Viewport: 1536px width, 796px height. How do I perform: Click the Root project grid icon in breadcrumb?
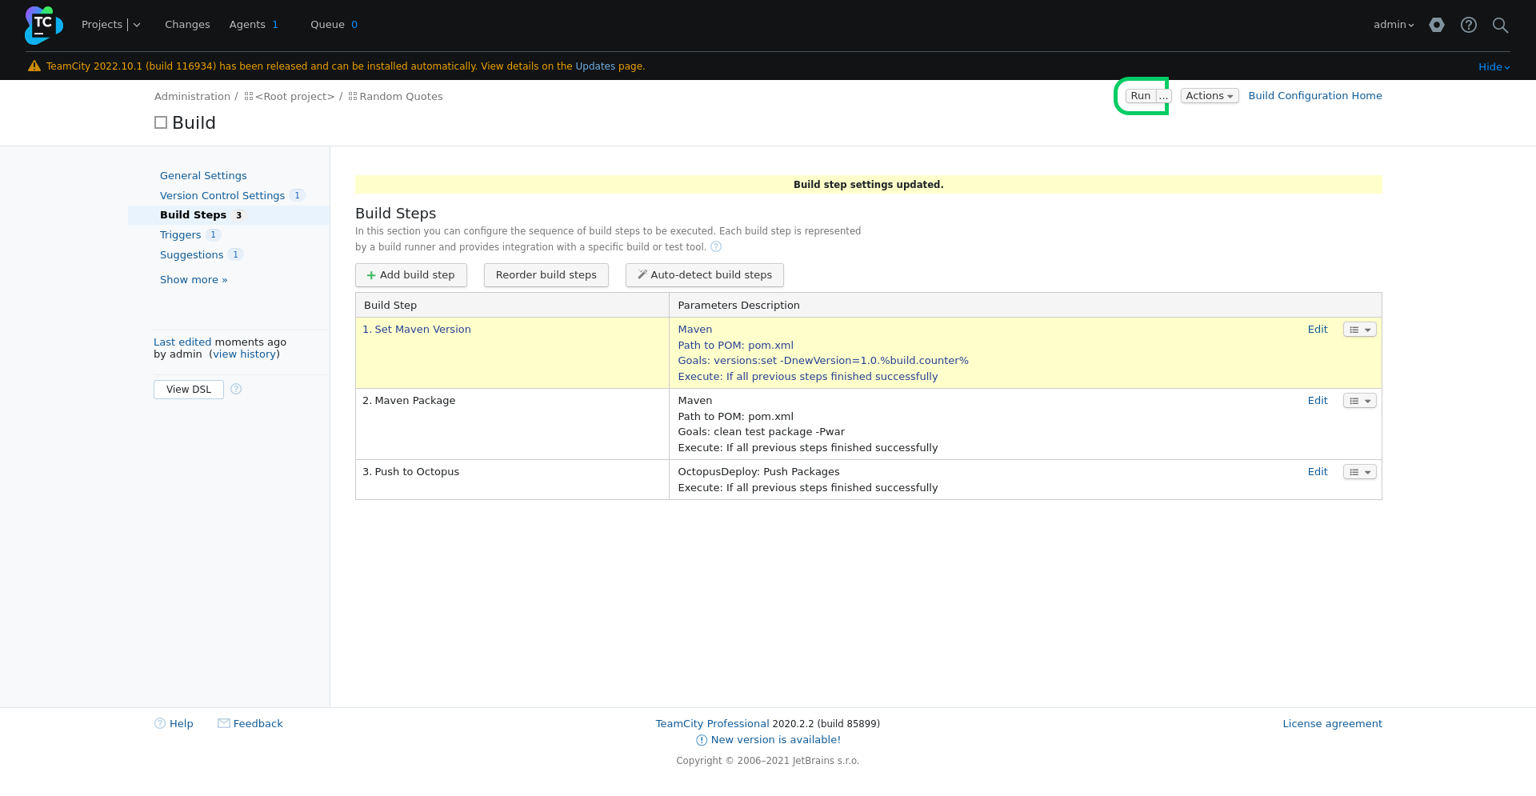249,96
